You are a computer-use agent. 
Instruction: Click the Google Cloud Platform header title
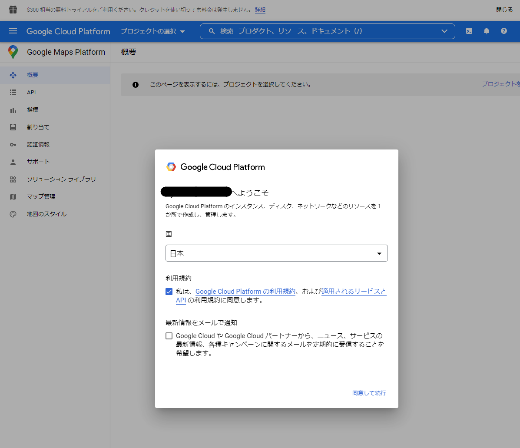click(68, 31)
